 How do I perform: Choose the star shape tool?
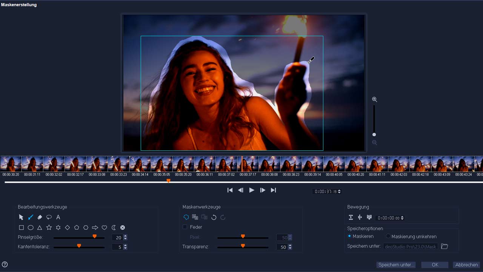pyautogui.click(x=49, y=227)
